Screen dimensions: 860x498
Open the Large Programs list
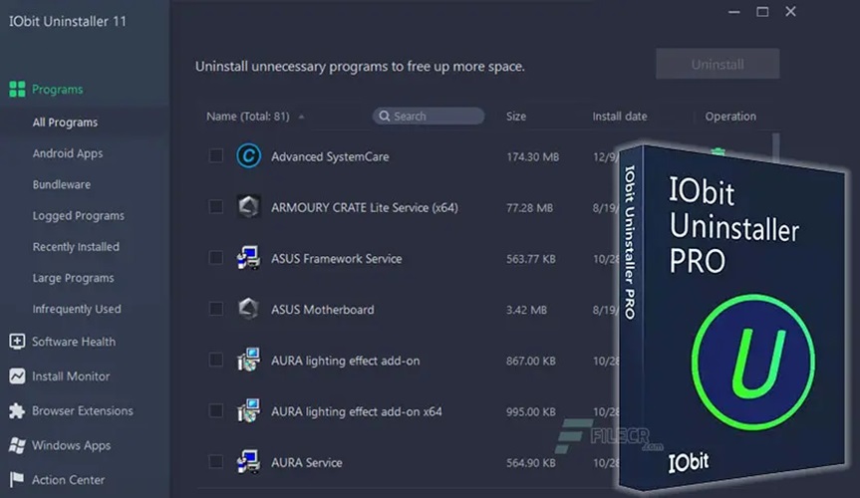pos(73,278)
